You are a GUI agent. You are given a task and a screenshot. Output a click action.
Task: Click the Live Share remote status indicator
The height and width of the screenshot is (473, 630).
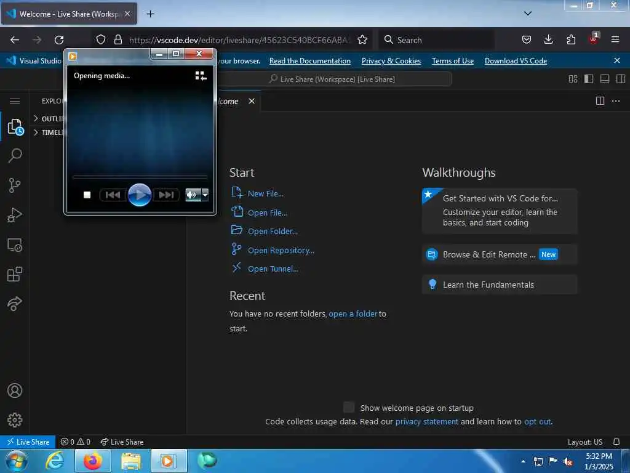click(28, 442)
